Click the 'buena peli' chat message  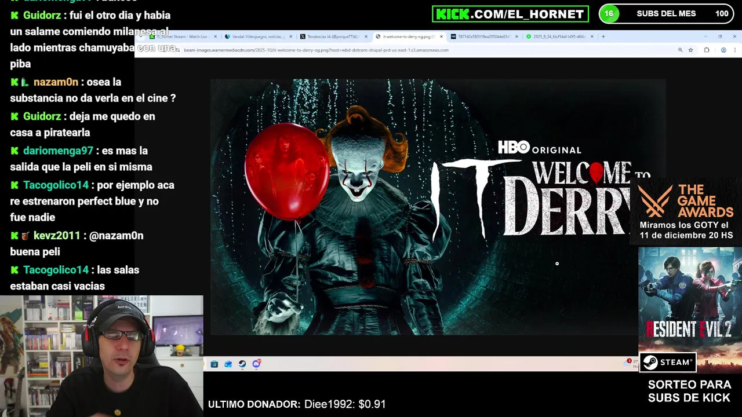(35, 252)
